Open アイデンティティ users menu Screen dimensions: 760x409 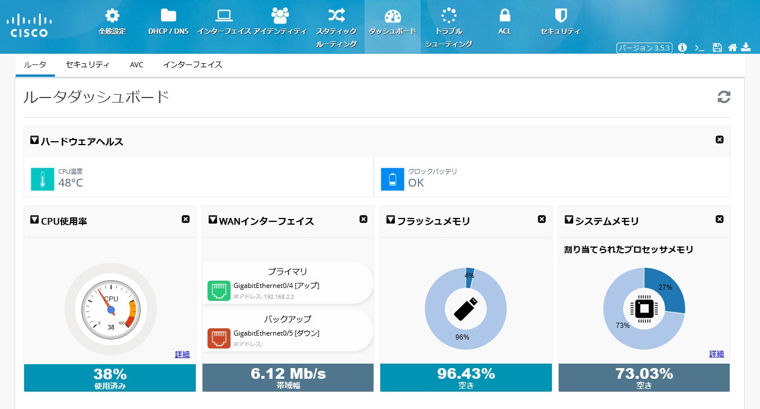280,22
